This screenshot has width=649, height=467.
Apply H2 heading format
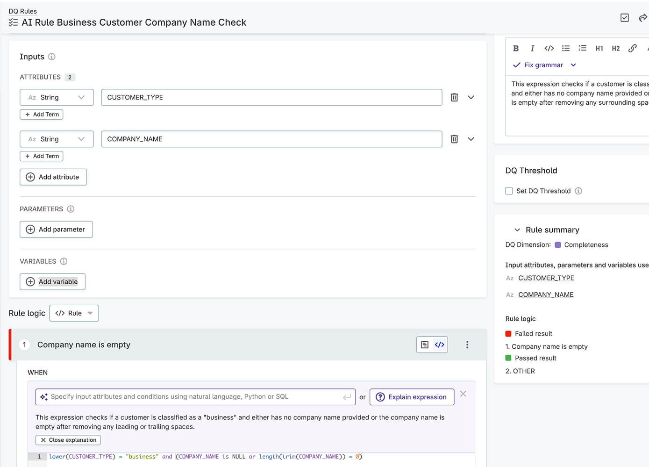click(x=615, y=48)
